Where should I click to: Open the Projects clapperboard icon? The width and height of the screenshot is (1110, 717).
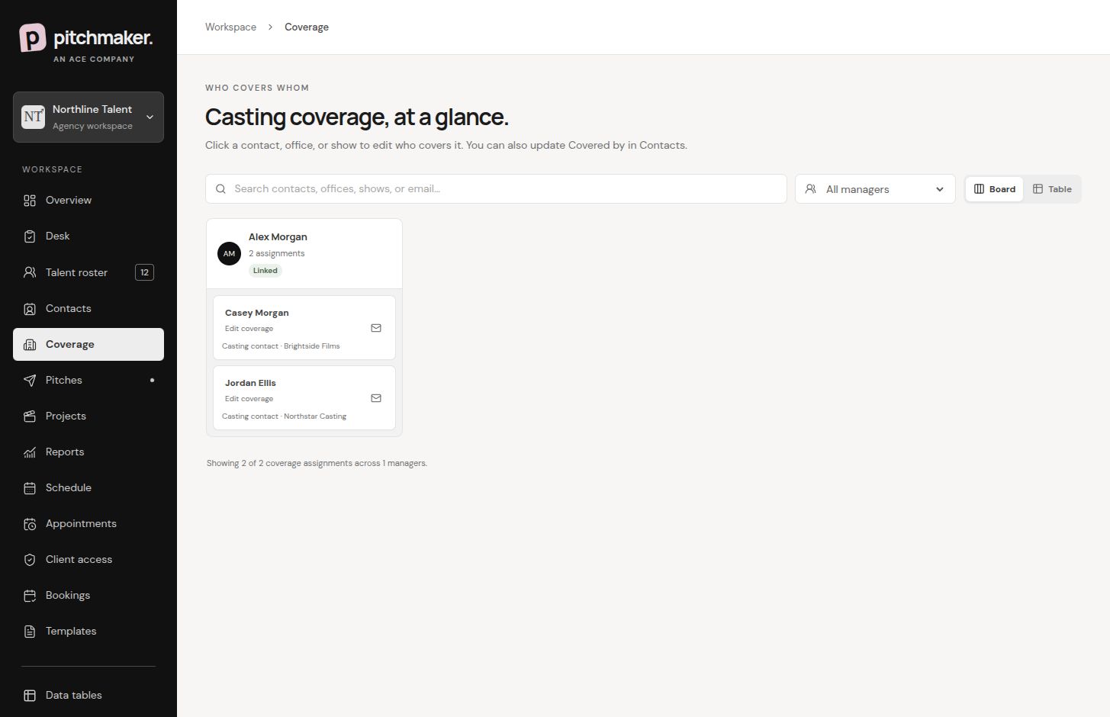[30, 416]
